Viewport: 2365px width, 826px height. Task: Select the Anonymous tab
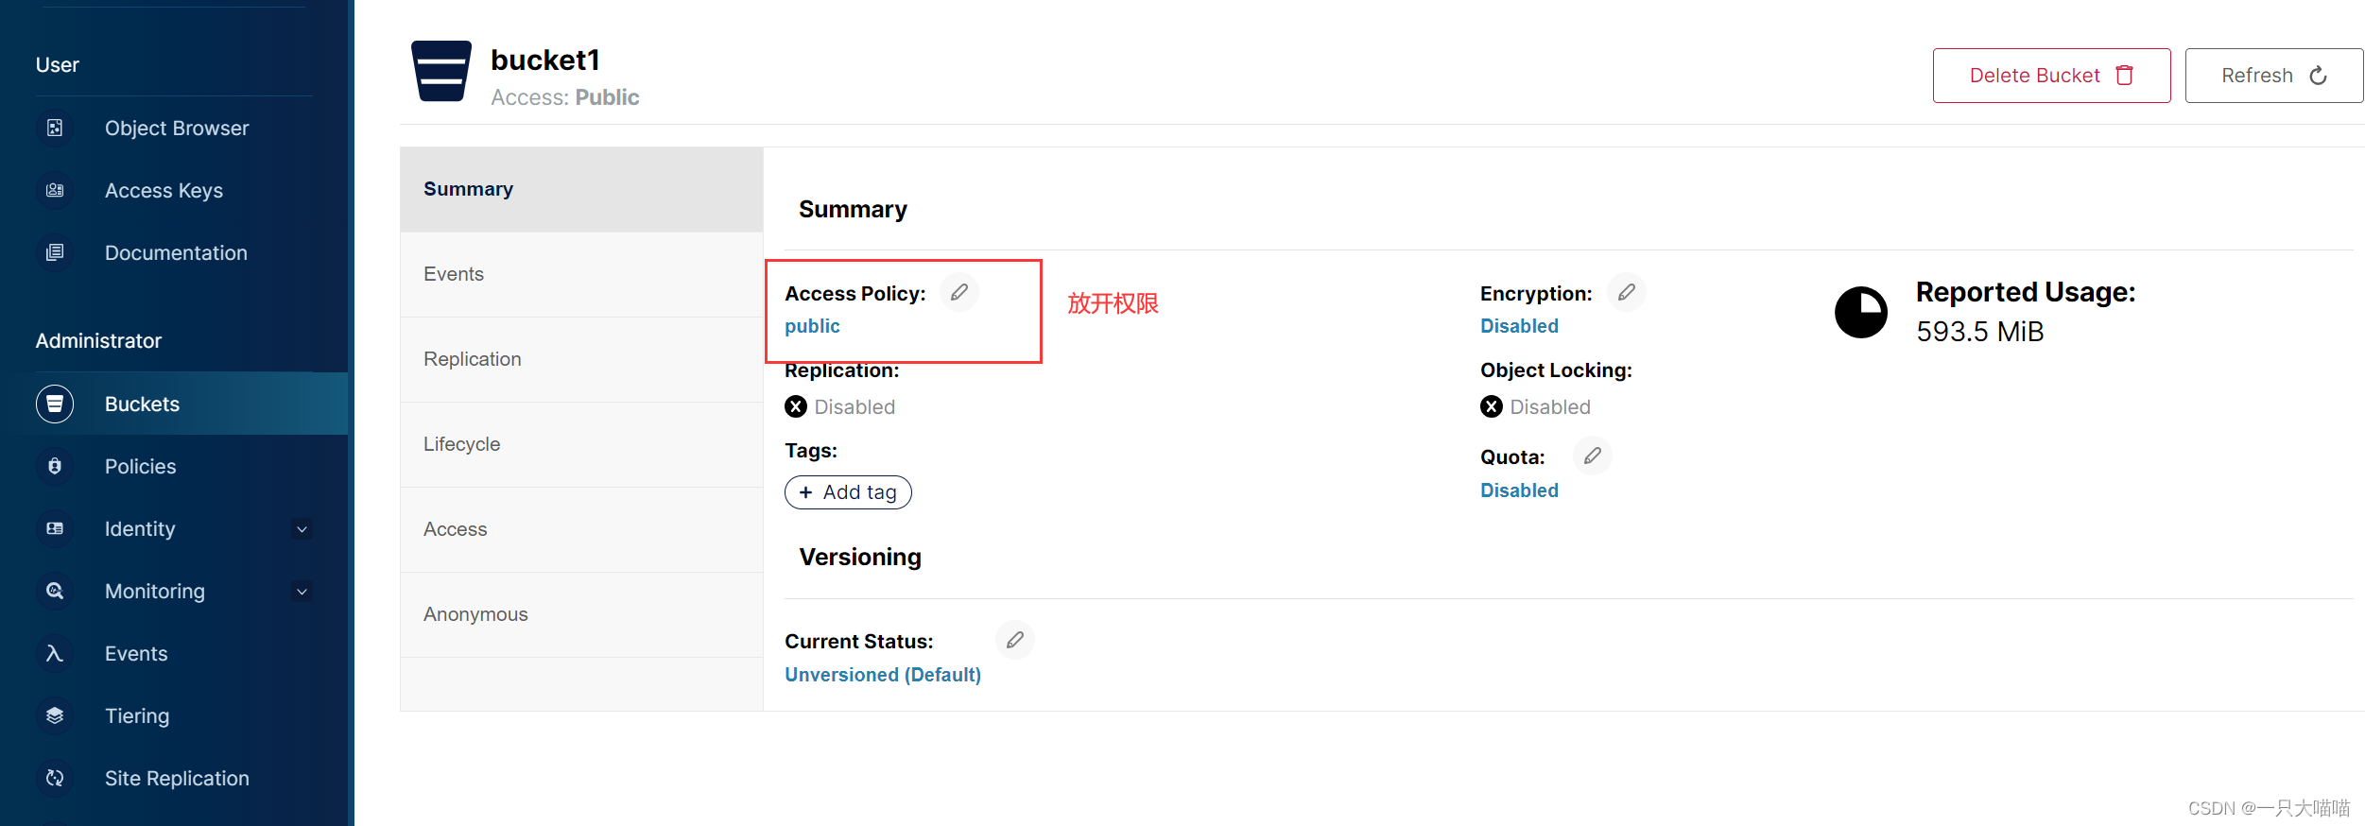475,614
